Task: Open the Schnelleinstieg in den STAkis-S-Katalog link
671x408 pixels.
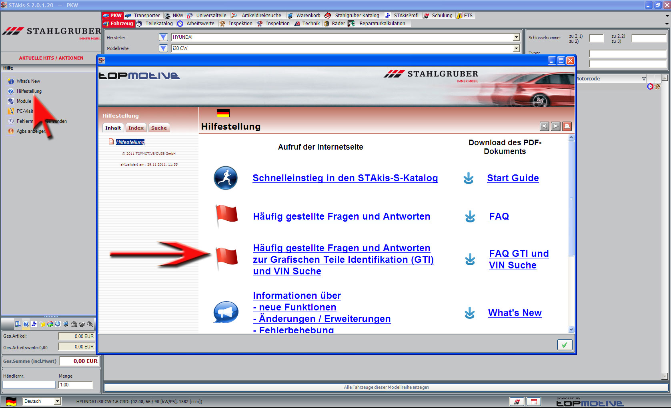Action: 345,178
